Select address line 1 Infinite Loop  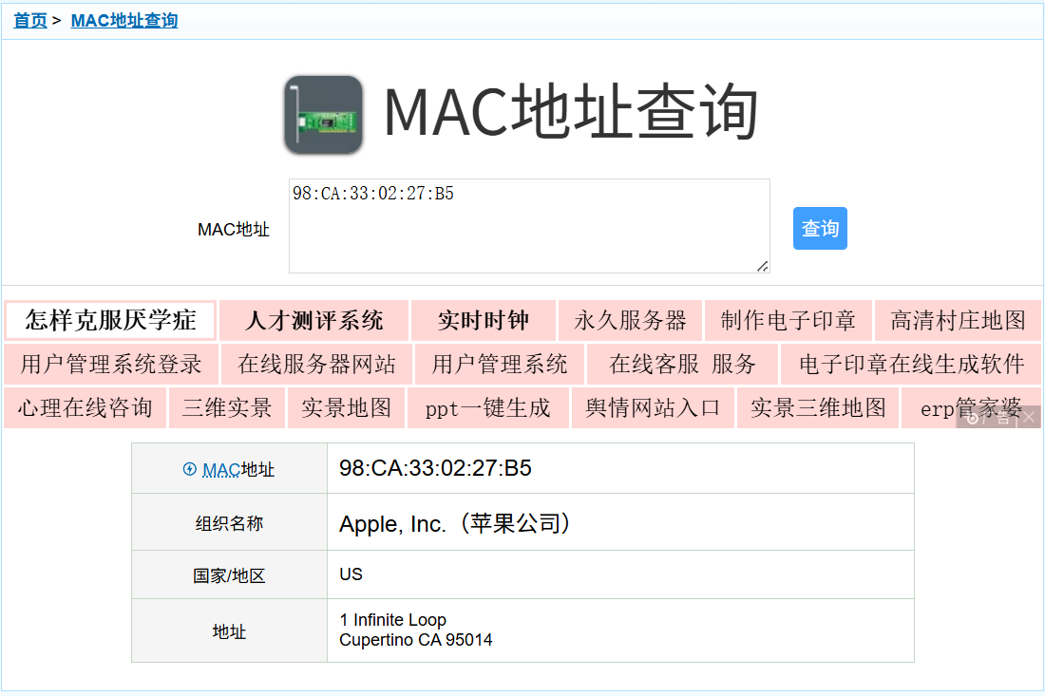click(392, 620)
